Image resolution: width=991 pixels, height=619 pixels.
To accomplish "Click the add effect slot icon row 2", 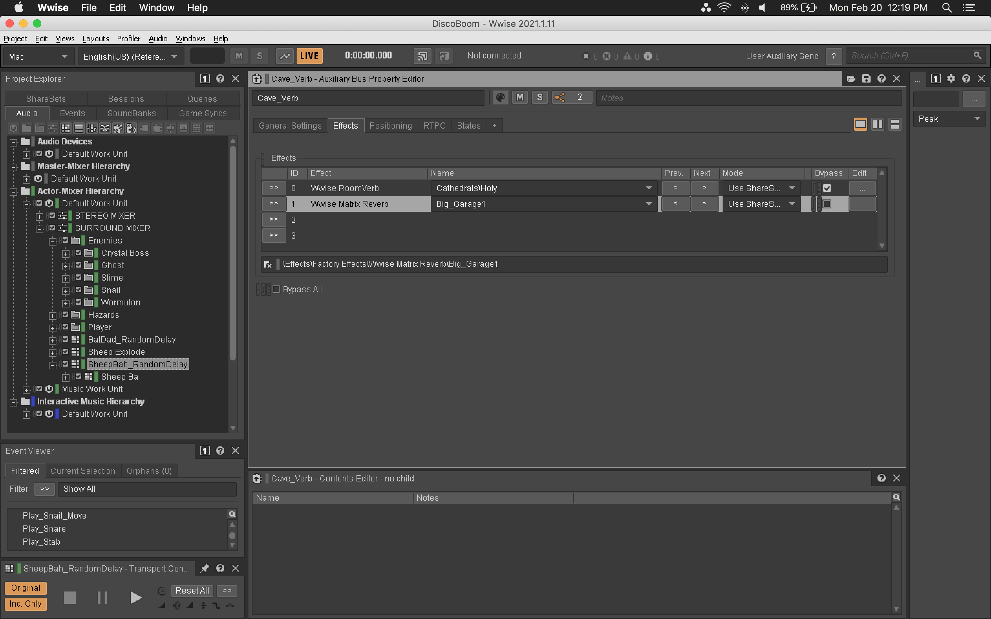I will (x=275, y=220).
